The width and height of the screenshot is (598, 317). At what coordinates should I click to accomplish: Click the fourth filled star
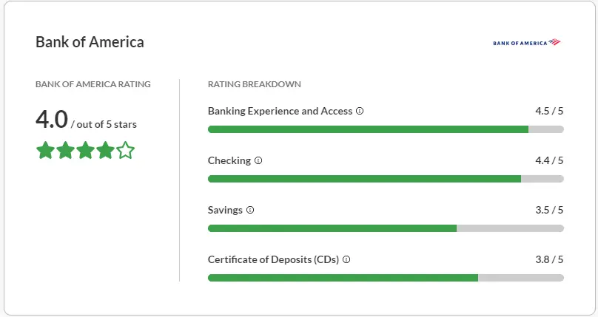(x=105, y=150)
